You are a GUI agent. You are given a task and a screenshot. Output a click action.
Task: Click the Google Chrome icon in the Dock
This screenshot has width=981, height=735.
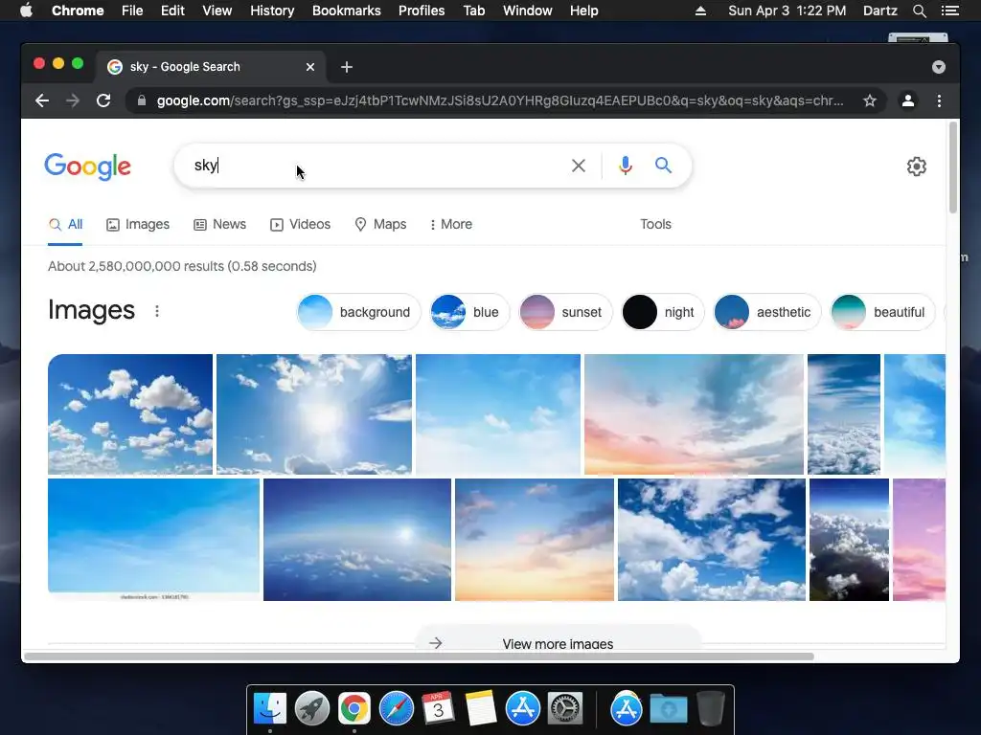[x=354, y=709]
